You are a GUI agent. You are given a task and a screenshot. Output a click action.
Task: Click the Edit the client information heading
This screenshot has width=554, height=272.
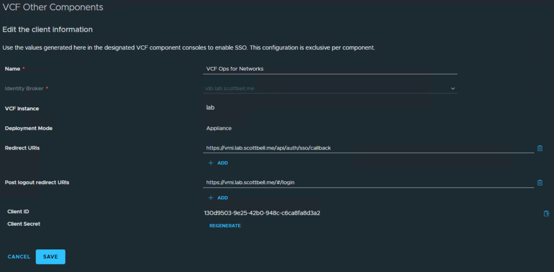48,30
